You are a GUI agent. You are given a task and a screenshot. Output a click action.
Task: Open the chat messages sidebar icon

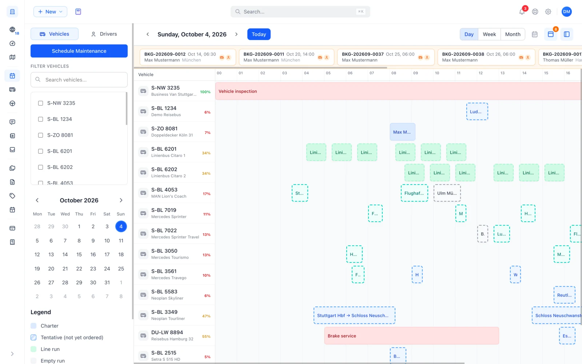click(x=12, y=122)
